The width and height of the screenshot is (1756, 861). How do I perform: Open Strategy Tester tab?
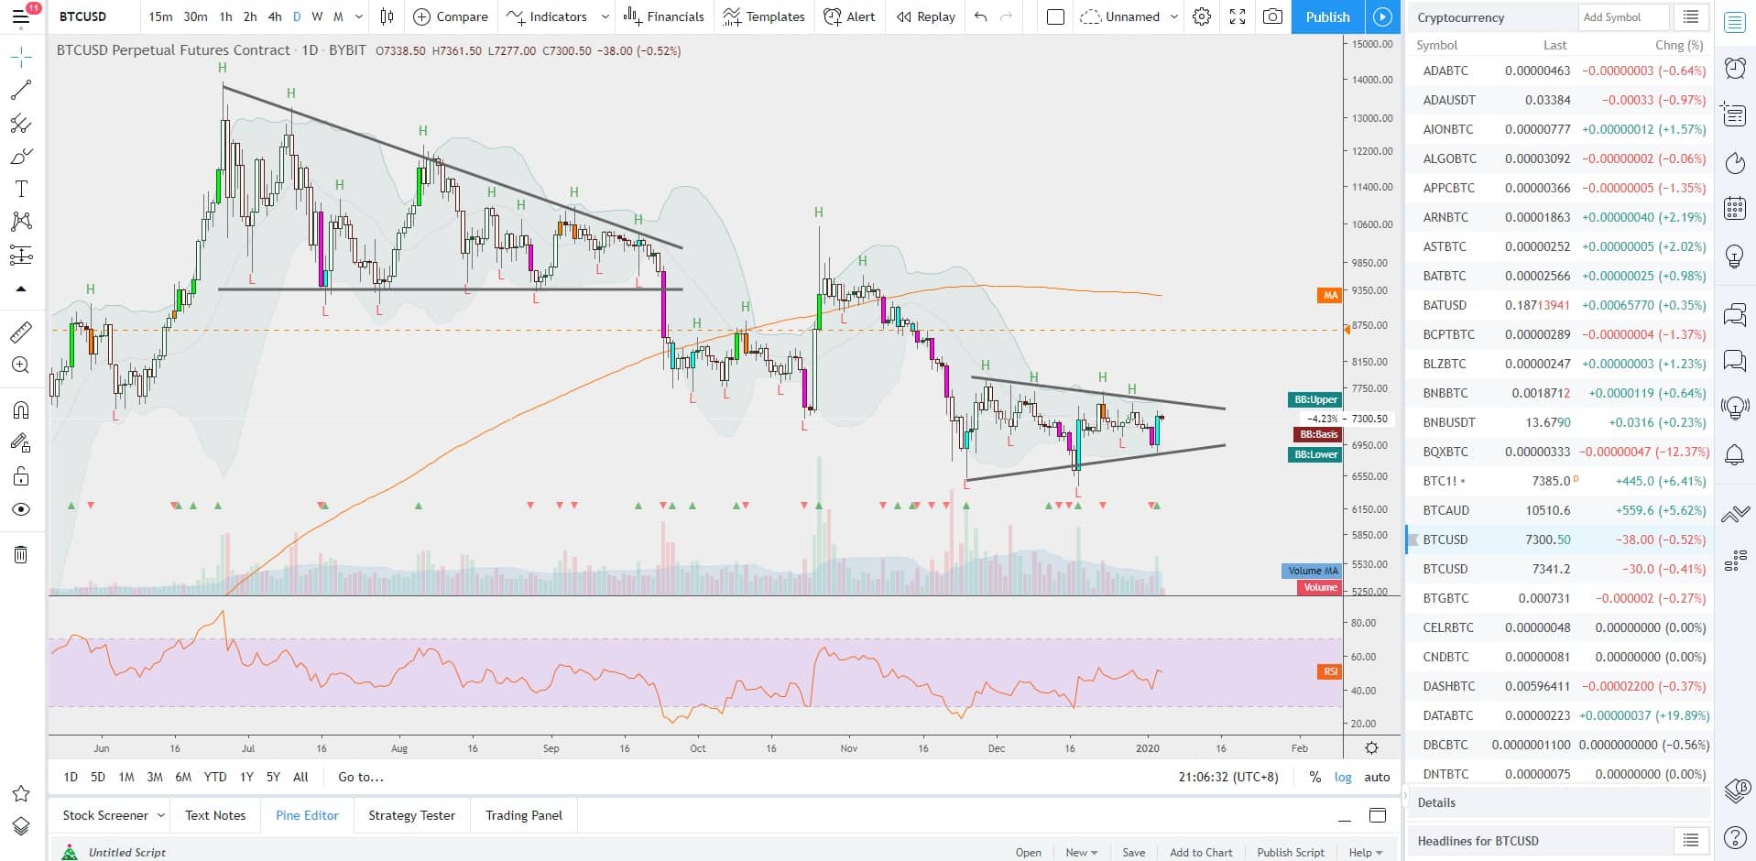[411, 815]
